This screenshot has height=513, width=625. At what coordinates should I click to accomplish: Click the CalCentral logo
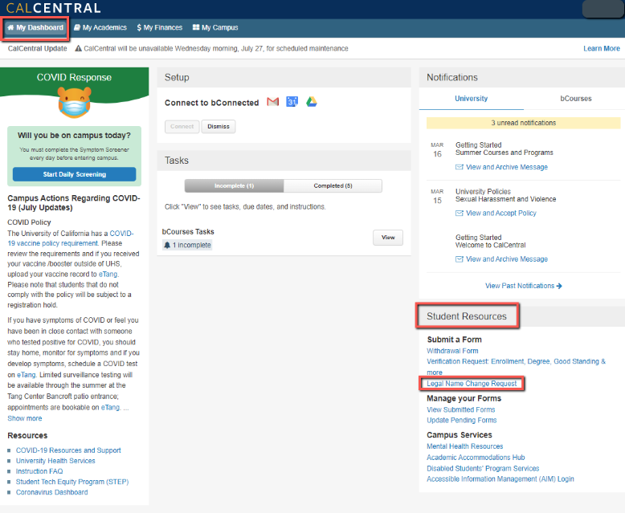[x=53, y=8]
